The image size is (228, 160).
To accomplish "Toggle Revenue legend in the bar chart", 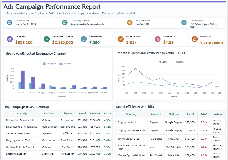I will 66,63.
